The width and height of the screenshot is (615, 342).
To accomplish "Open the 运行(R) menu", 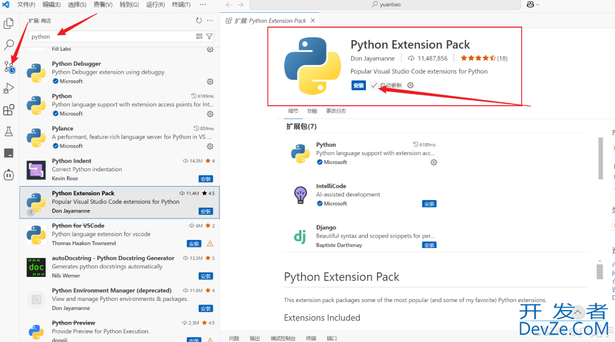I will click(156, 4).
